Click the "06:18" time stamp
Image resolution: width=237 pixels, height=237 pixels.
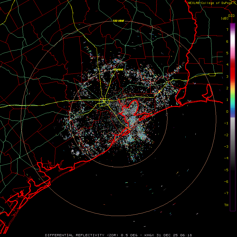(x=186, y=235)
